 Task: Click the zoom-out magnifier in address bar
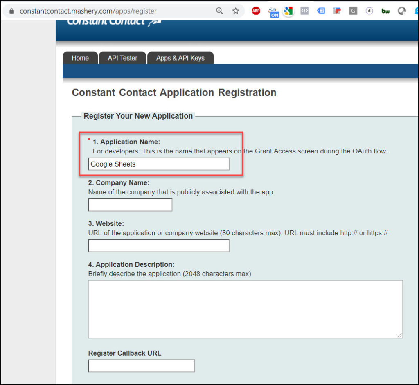[x=219, y=11]
